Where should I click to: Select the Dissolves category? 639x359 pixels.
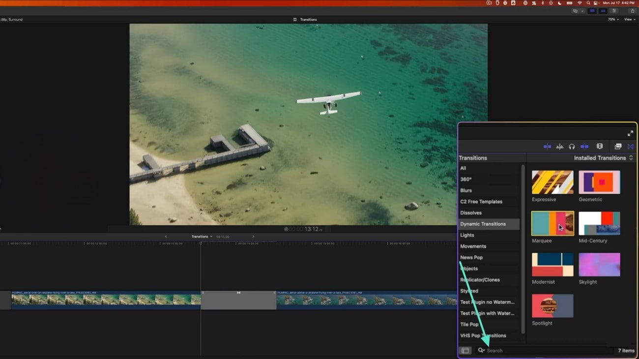489,213
